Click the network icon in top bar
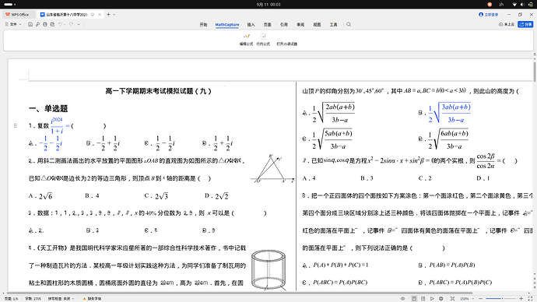 [514, 5]
